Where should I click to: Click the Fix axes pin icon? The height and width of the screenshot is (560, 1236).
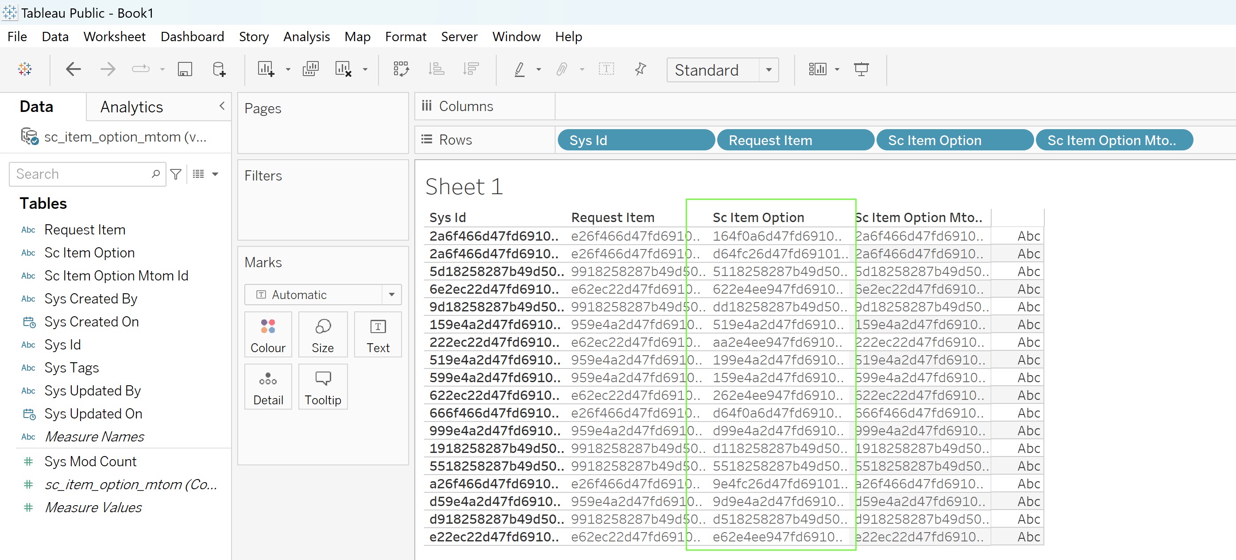[640, 69]
